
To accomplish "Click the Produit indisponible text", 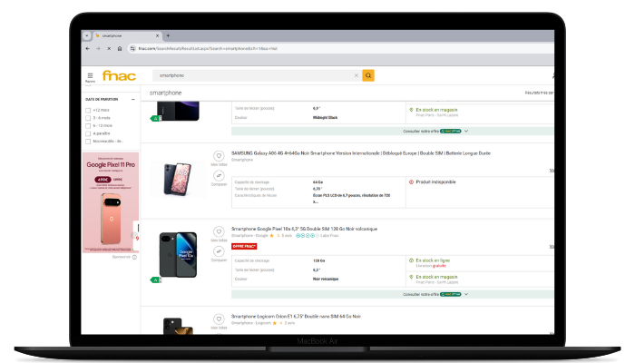I will pyautogui.click(x=435, y=181).
